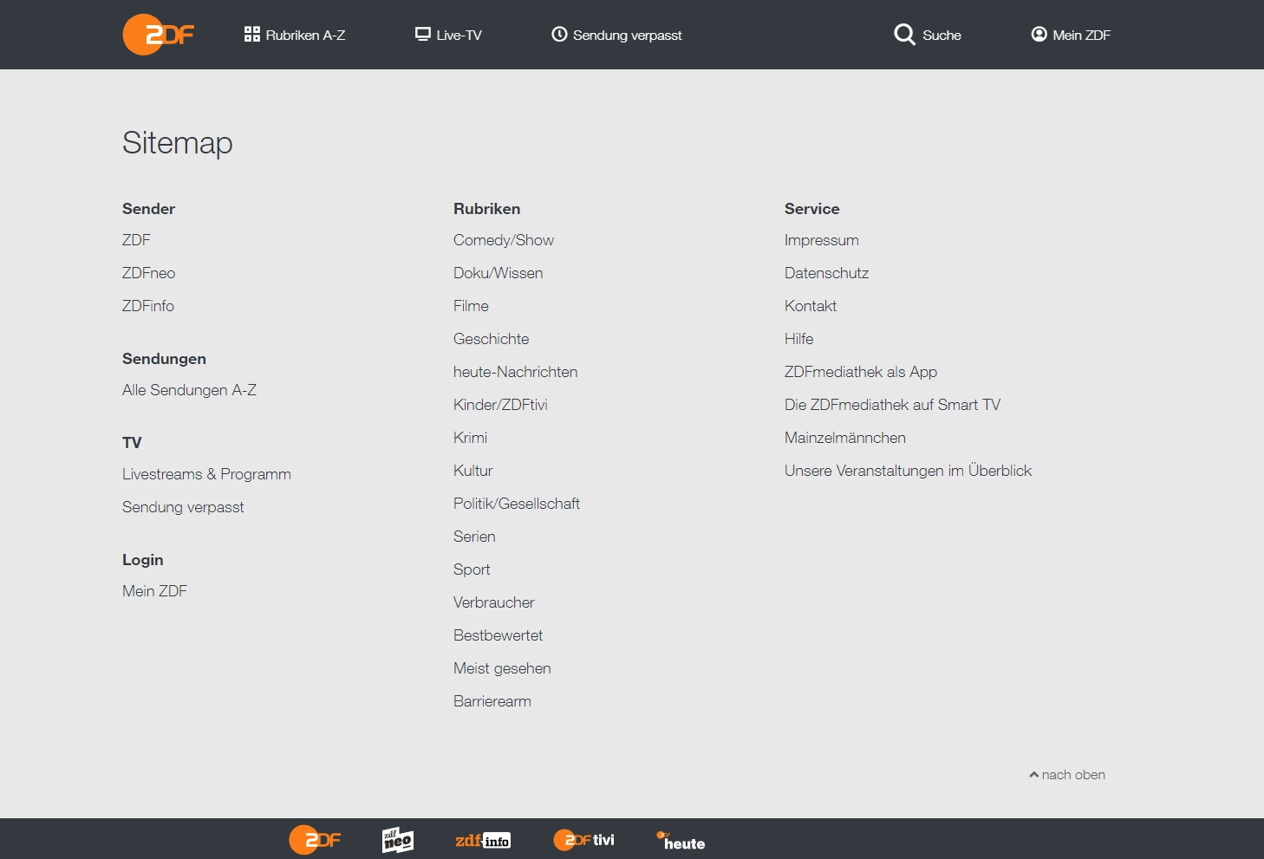Image resolution: width=1264 pixels, height=859 pixels.
Task: Click the Login section heading
Action: (143, 560)
